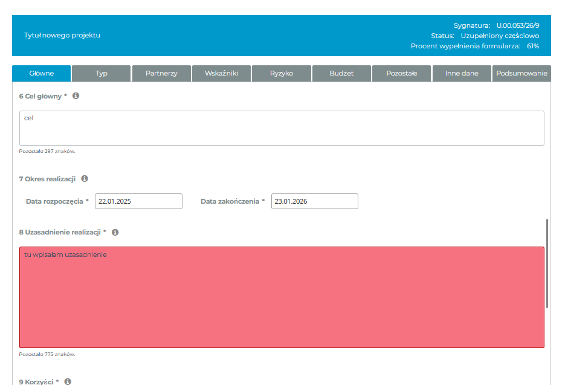Click the vertical scrollbar thumb on right
This screenshot has height=385, width=568.
(547, 263)
